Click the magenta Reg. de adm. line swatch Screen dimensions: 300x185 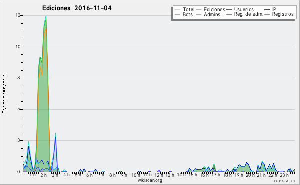(229, 14)
